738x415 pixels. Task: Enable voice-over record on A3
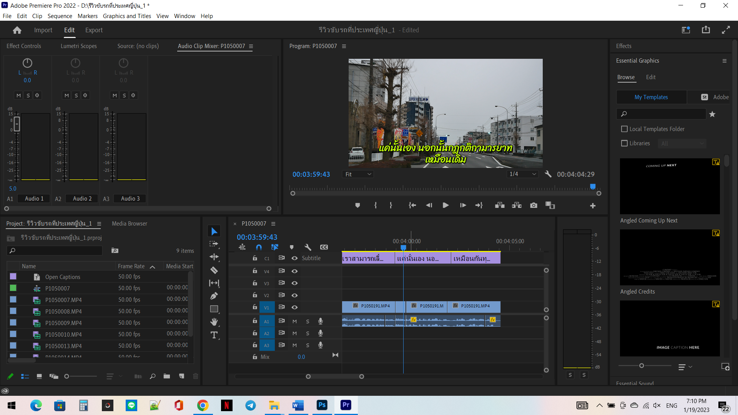(x=320, y=345)
